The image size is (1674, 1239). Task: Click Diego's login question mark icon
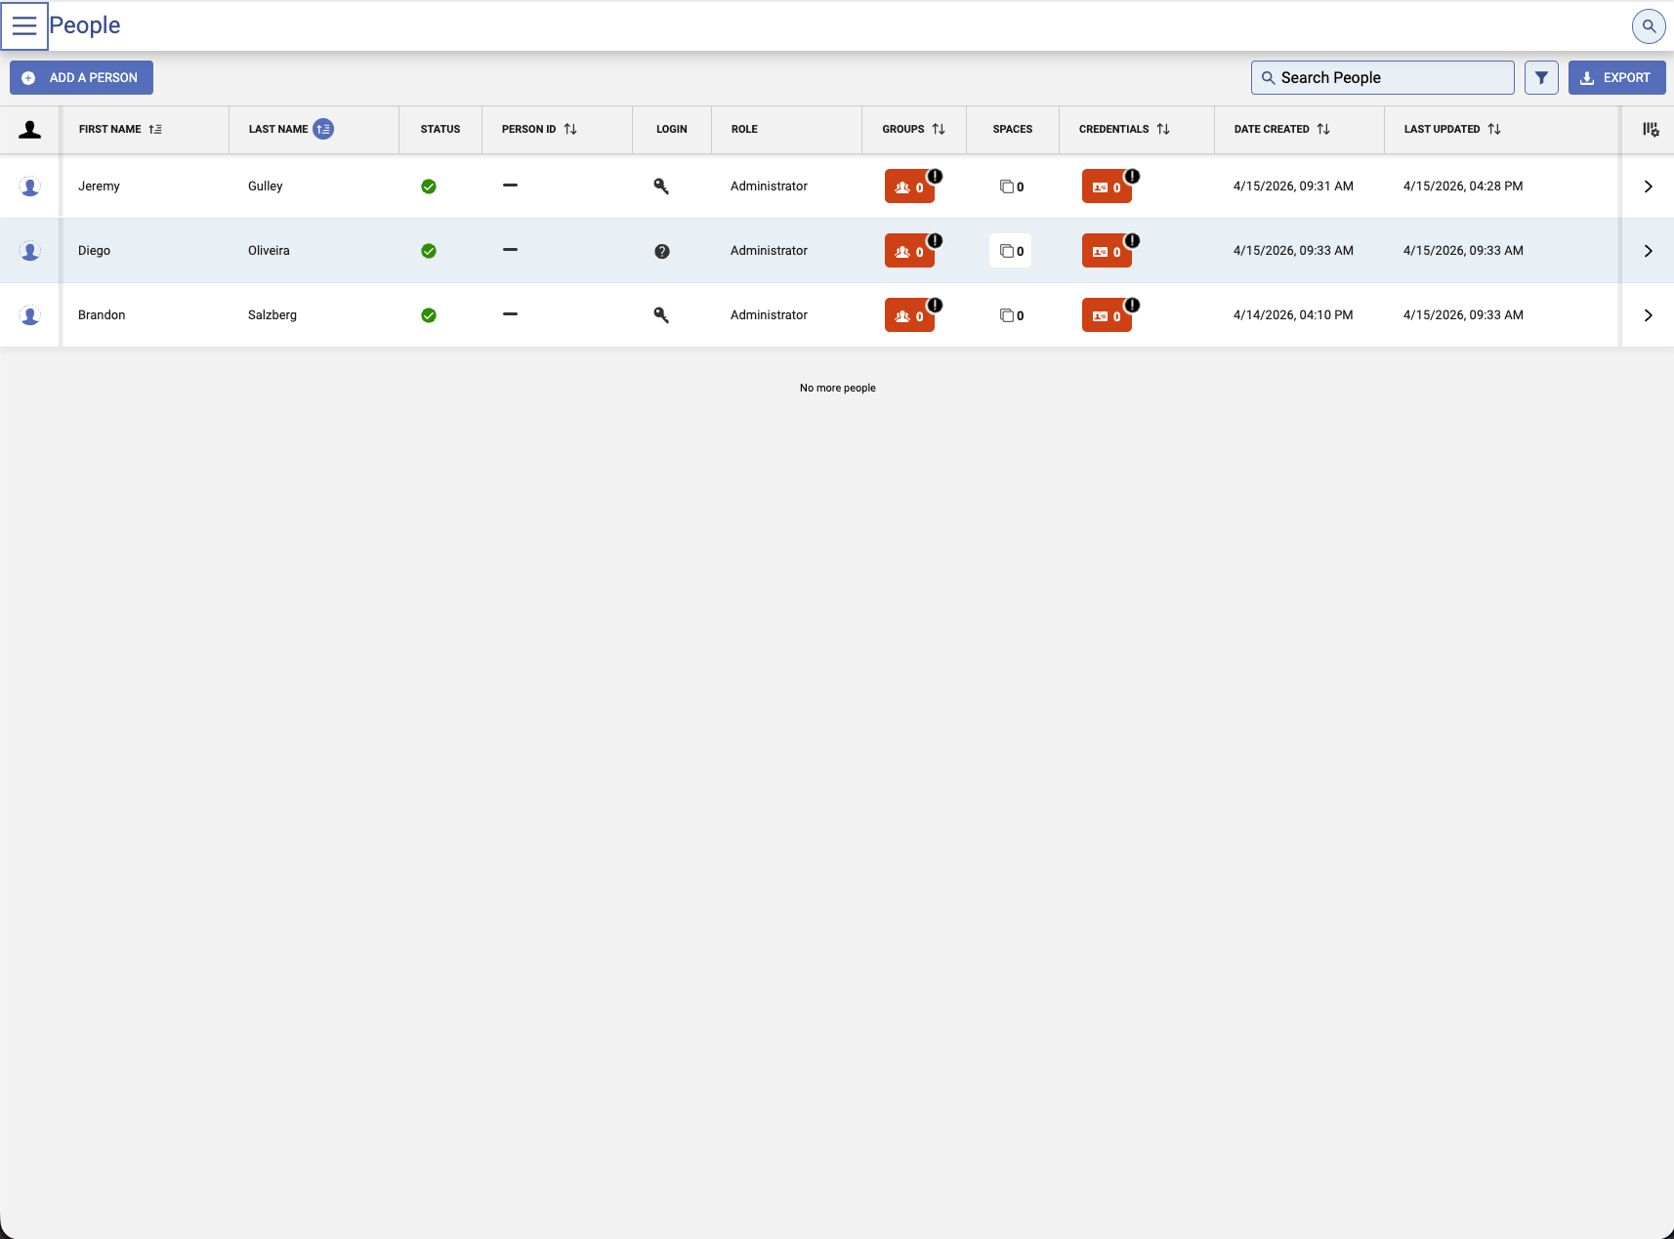(x=661, y=251)
